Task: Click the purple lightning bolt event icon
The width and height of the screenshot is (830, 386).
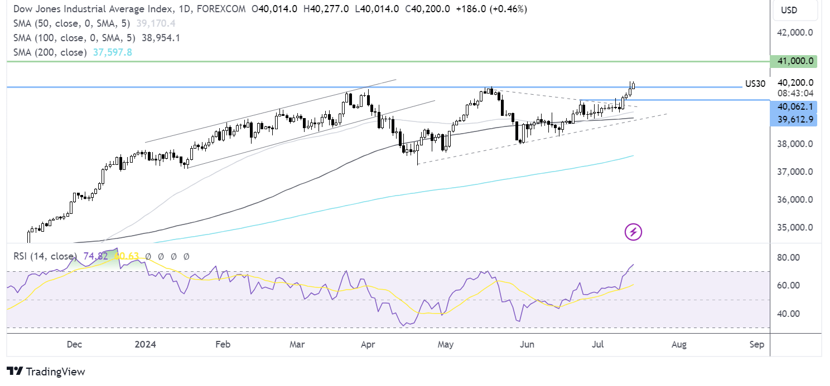Action: pos(633,232)
